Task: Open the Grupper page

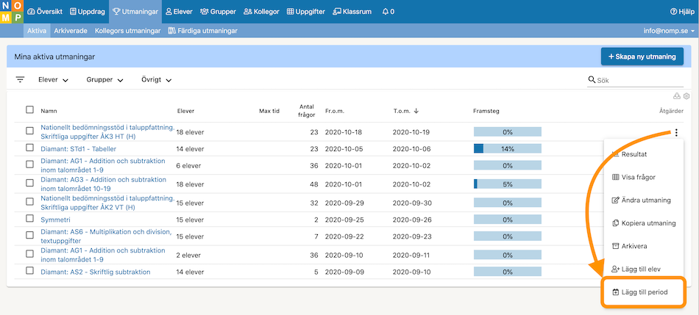Action: pyautogui.click(x=218, y=12)
